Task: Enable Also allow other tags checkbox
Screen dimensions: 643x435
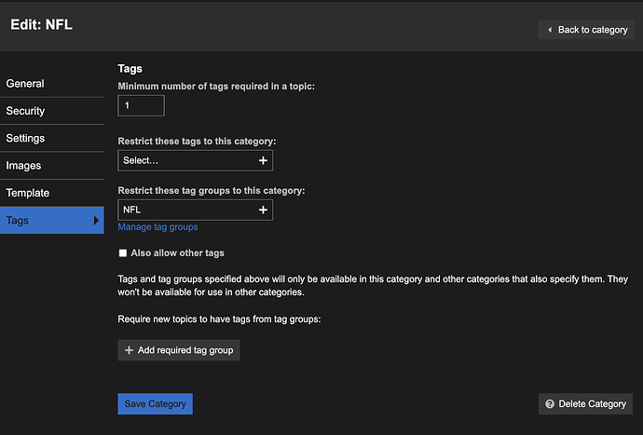Action: tap(123, 253)
